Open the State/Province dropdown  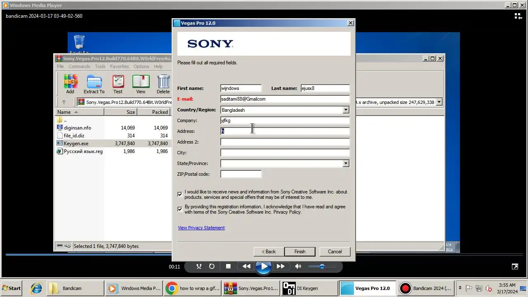tap(346, 163)
